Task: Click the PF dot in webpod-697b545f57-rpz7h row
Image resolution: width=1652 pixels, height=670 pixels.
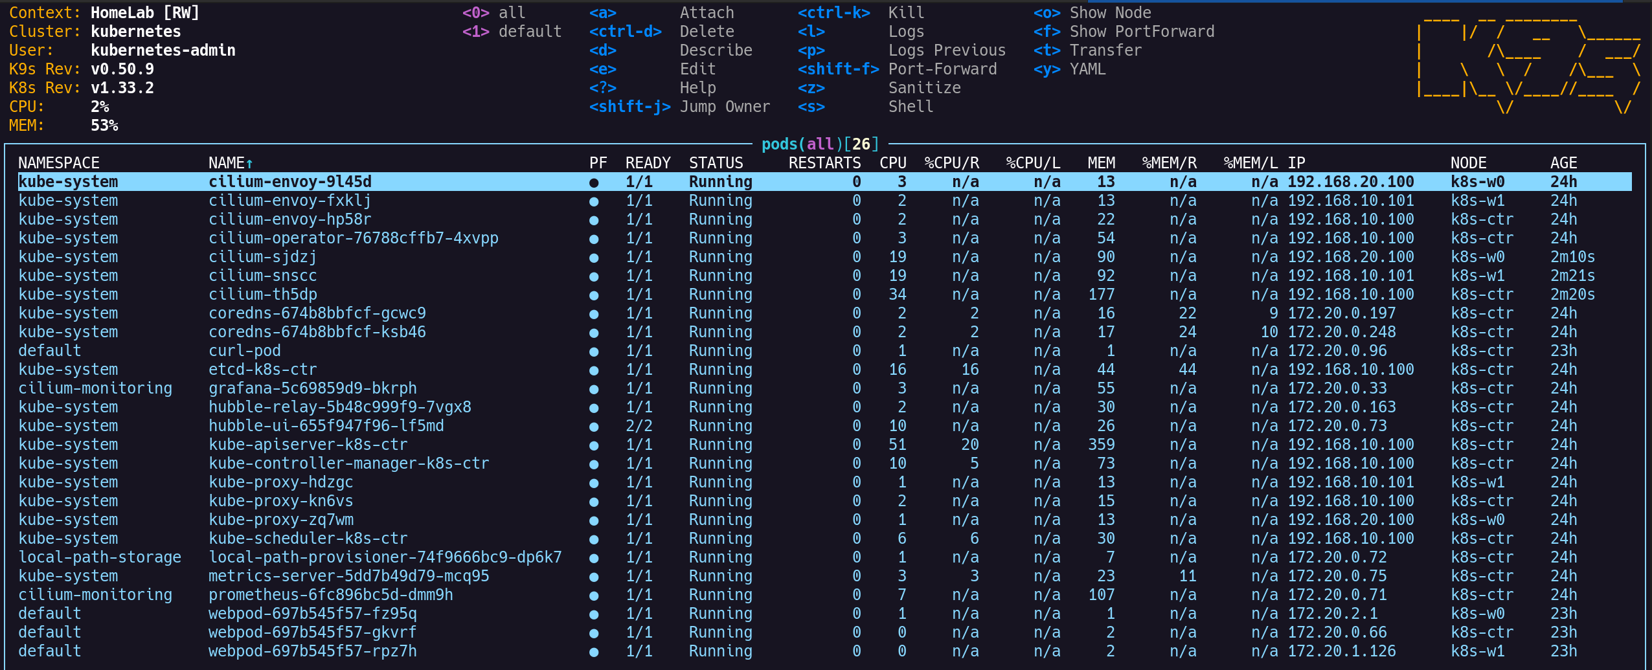Action: [x=594, y=652]
